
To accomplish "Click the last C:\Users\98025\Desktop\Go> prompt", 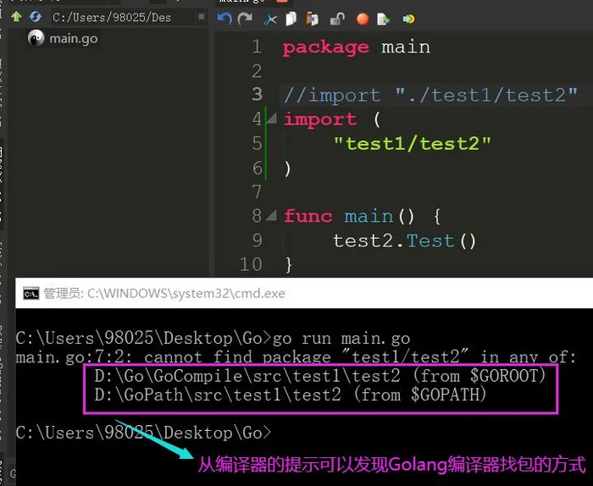I will pos(143,433).
